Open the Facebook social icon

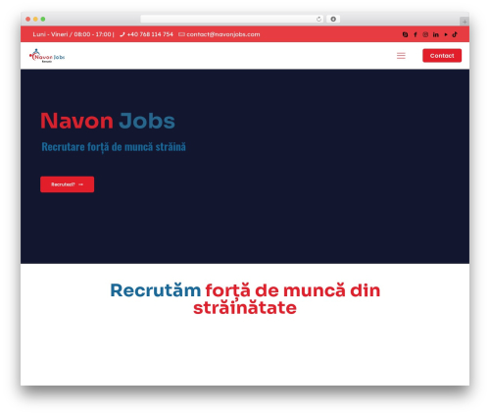416,34
